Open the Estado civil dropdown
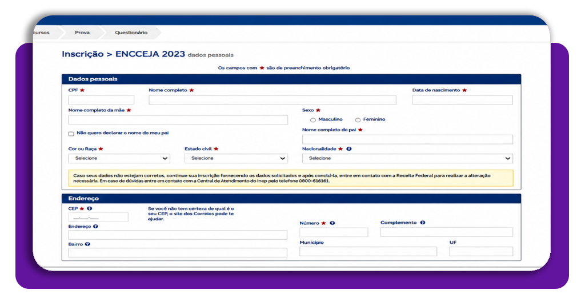 pos(236,158)
